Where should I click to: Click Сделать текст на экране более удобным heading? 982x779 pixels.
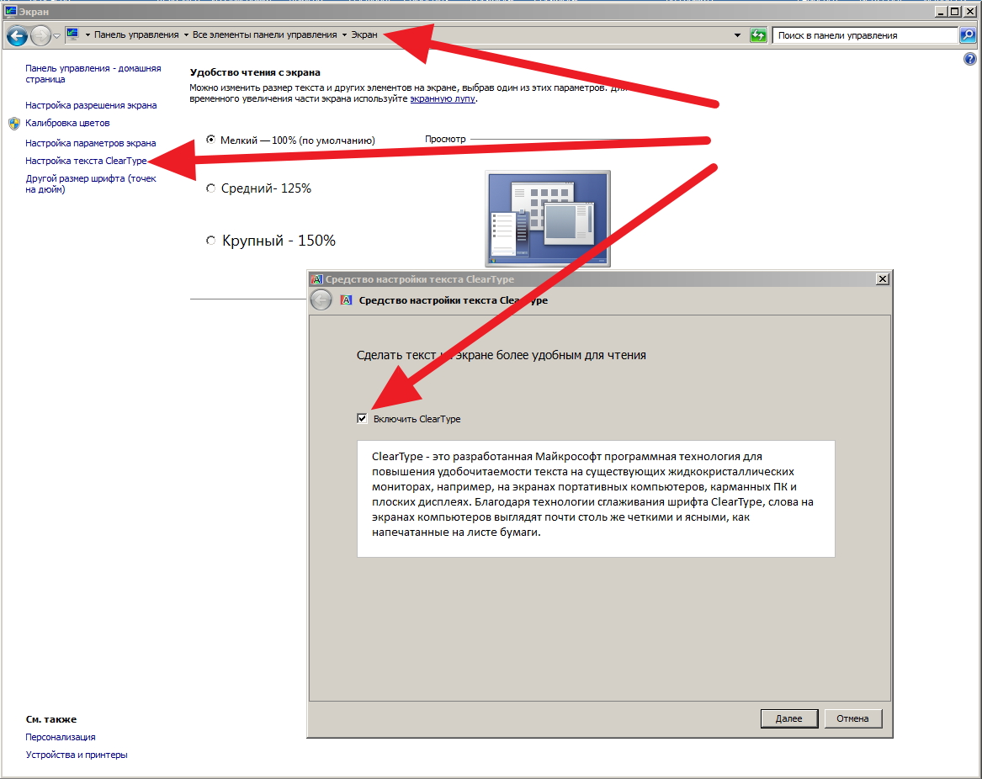pos(501,355)
